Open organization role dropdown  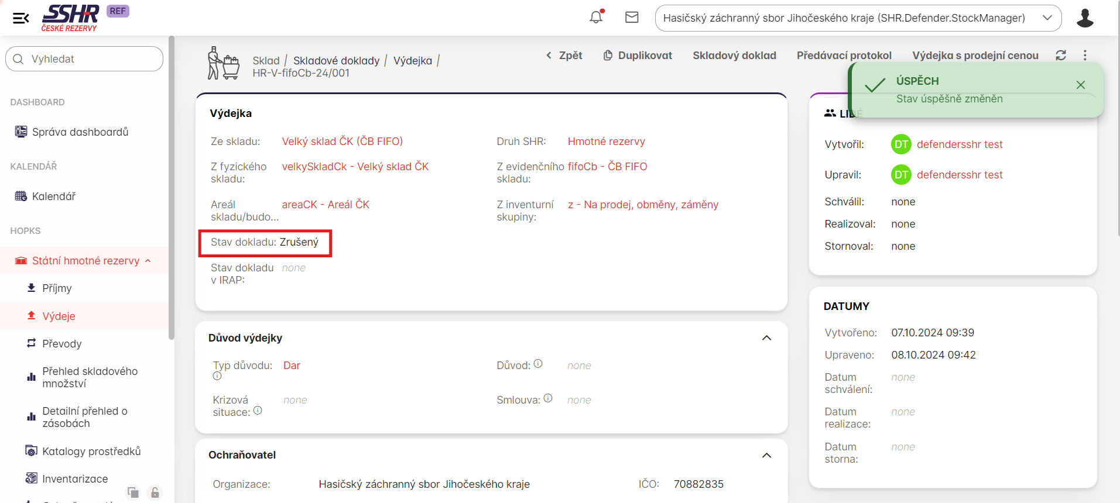[858, 18]
